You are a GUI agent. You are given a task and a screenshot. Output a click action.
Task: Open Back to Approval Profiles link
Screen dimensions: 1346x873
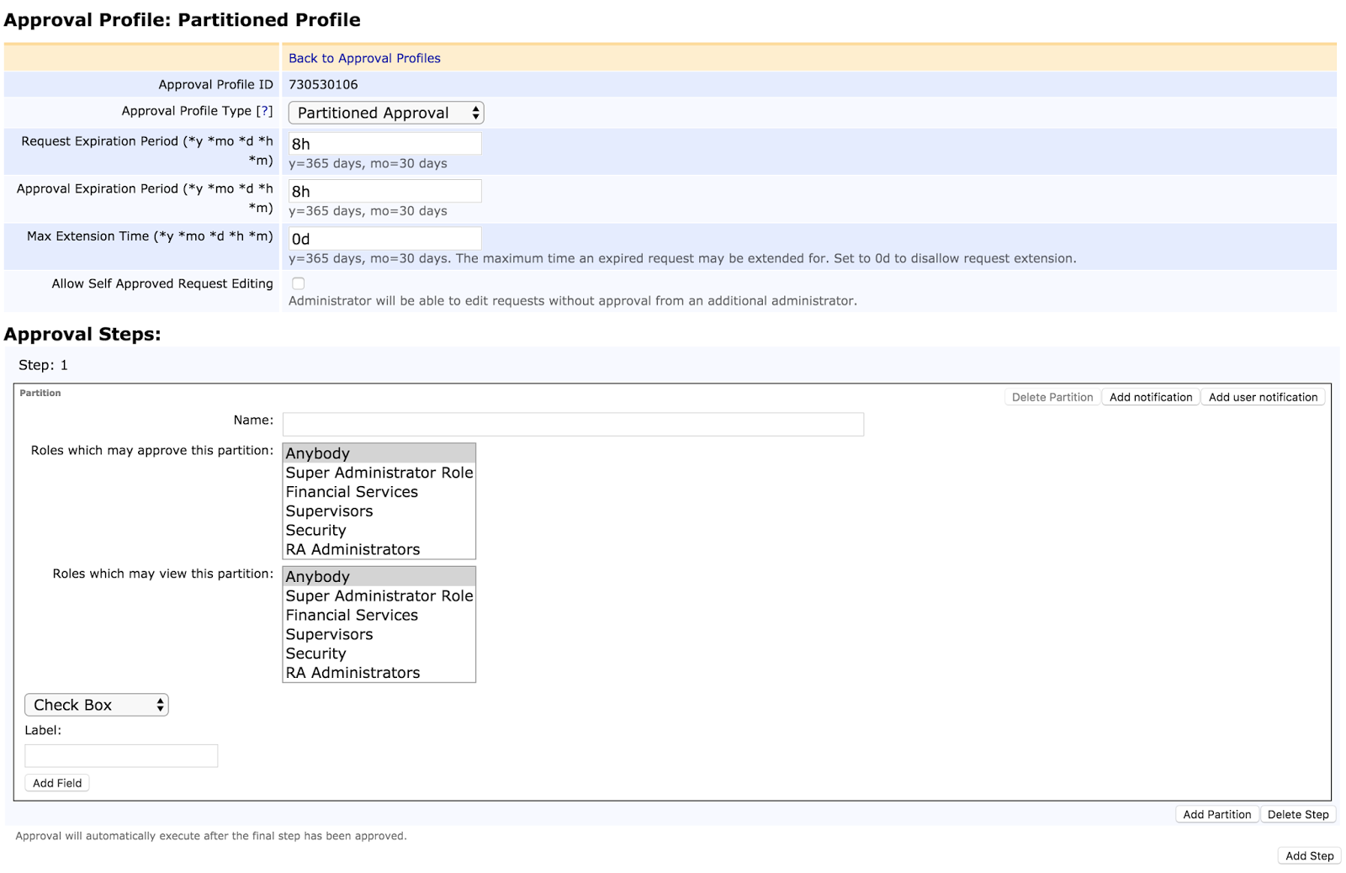point(364,58)
